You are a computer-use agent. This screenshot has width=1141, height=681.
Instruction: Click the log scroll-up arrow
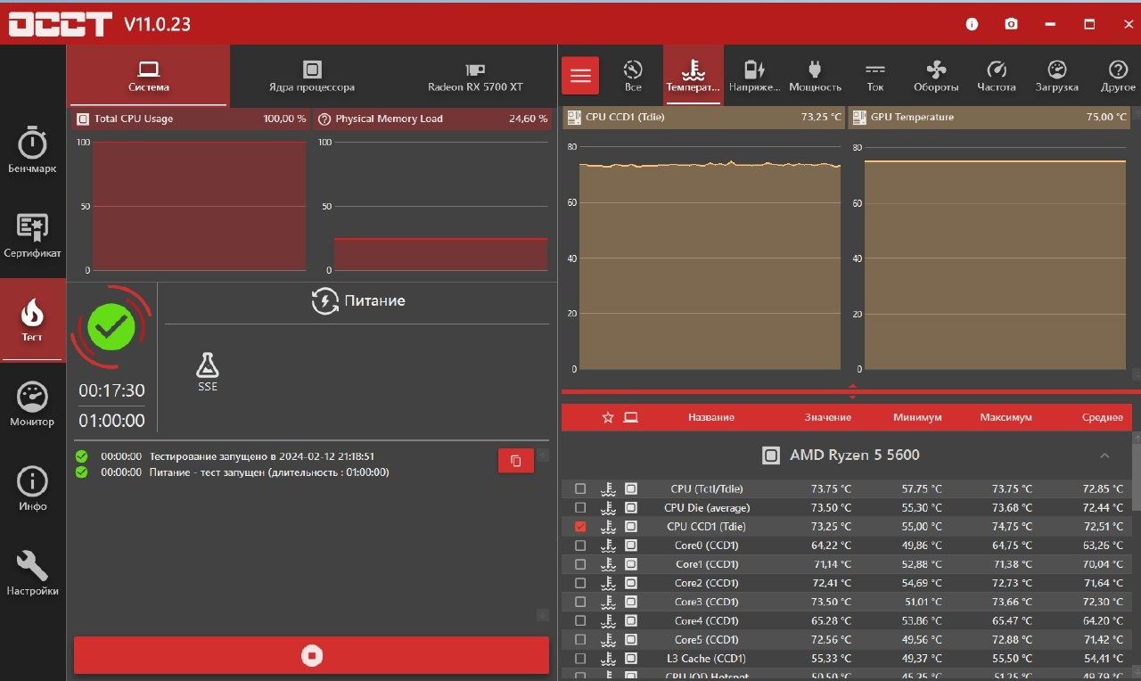pos(543,455)
